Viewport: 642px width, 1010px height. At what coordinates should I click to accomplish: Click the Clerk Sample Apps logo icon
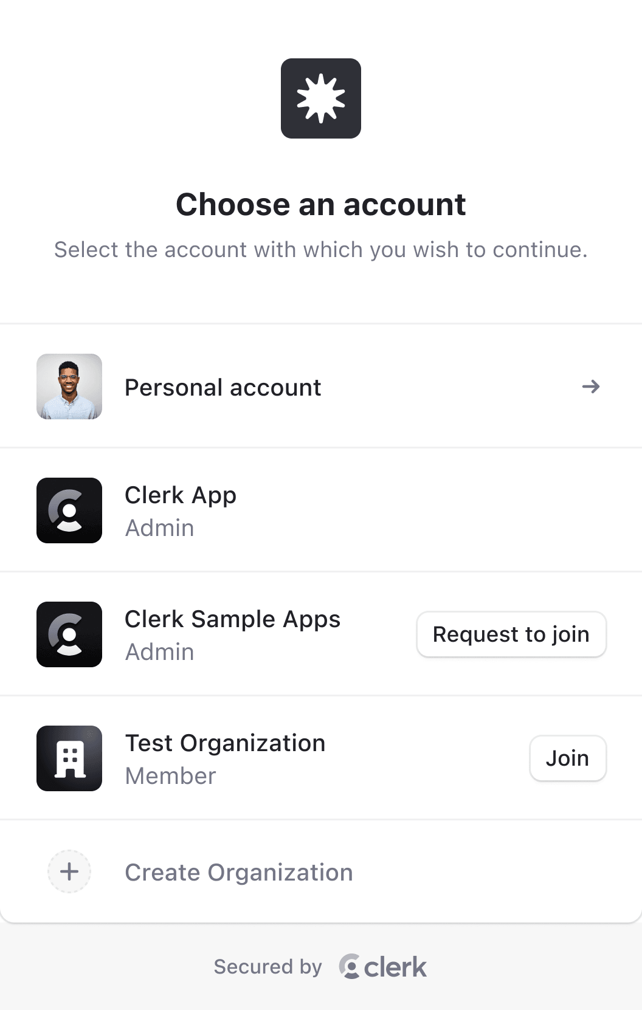pos(69,634)
